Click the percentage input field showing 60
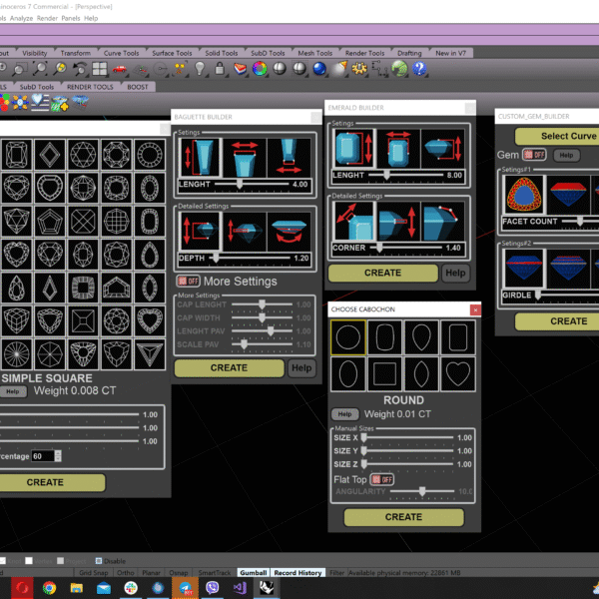Image resolution: width=599 pixels, height=599 pixels. [x=43, y=456]
